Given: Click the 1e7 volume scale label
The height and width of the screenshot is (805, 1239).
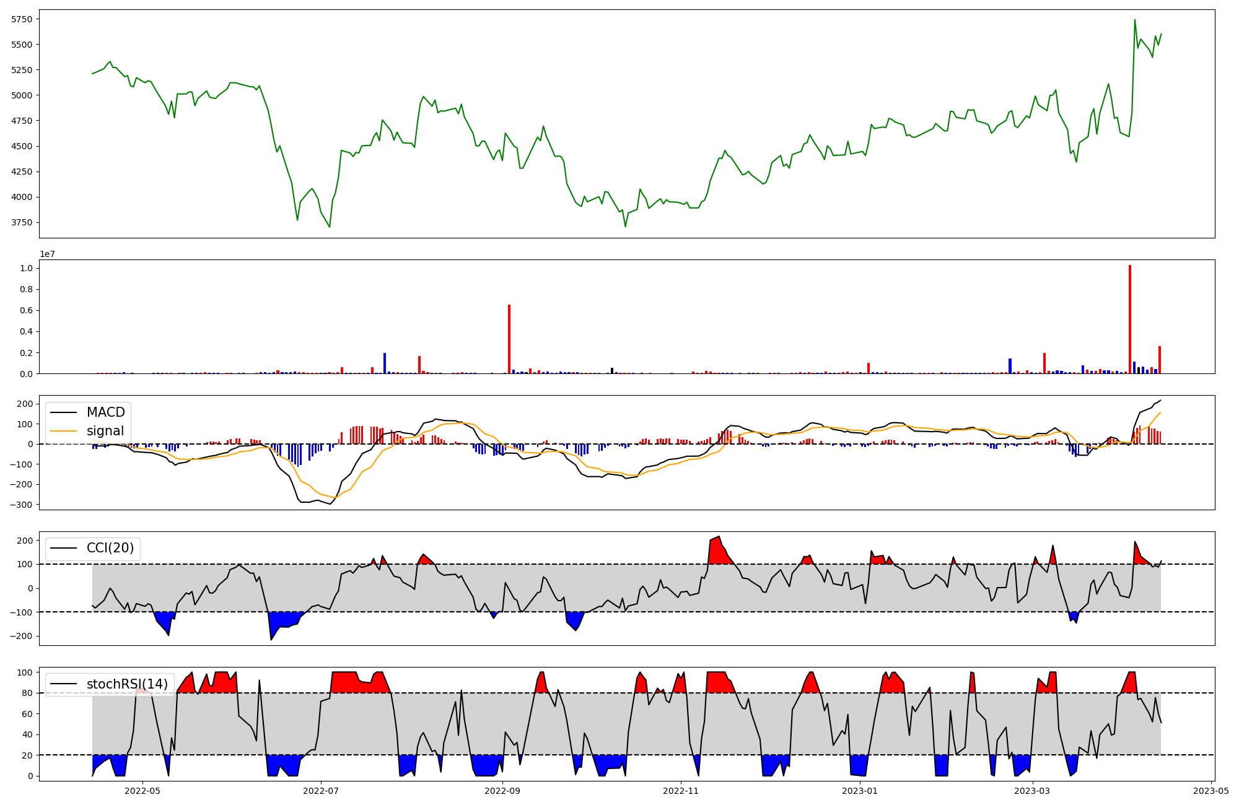Looking at the screenshot, I should [47, 255].
